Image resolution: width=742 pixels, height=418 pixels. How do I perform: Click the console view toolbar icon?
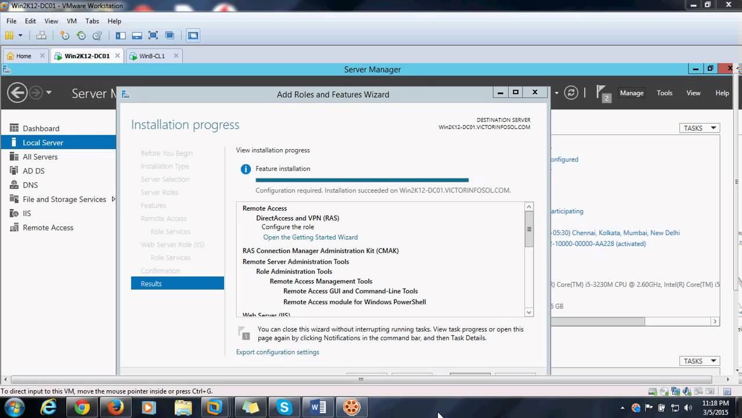click(x=193, y=35)
